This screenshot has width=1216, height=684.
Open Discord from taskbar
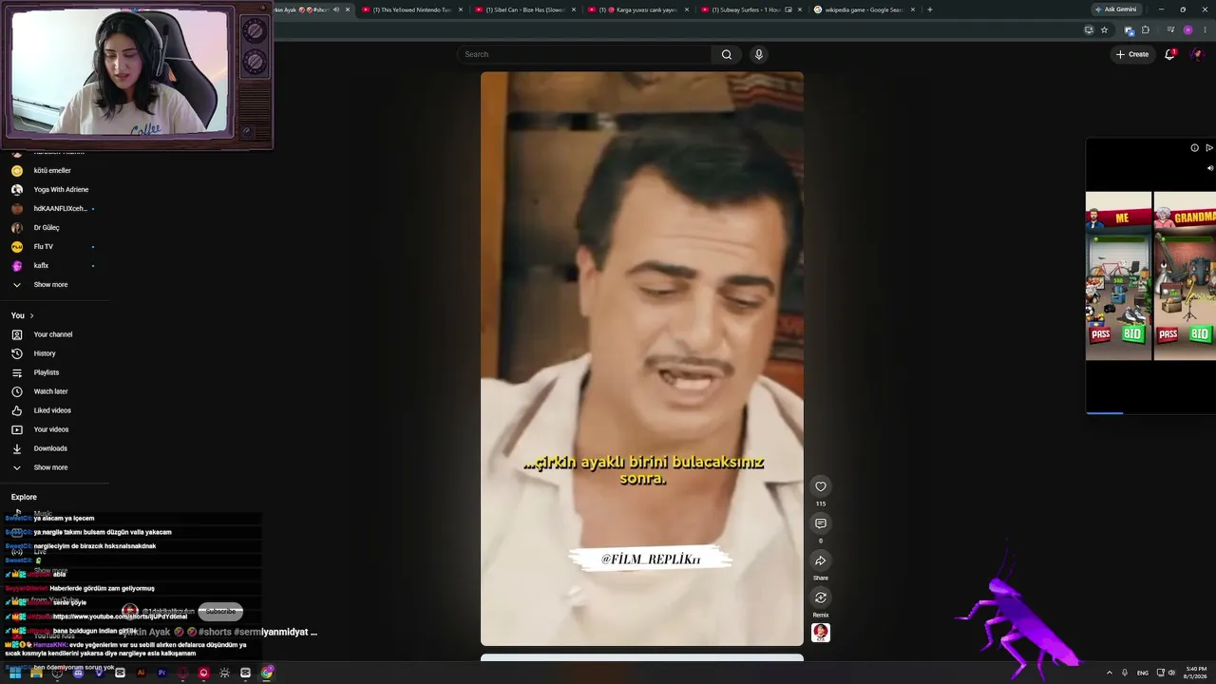click(x=78, y=673)
